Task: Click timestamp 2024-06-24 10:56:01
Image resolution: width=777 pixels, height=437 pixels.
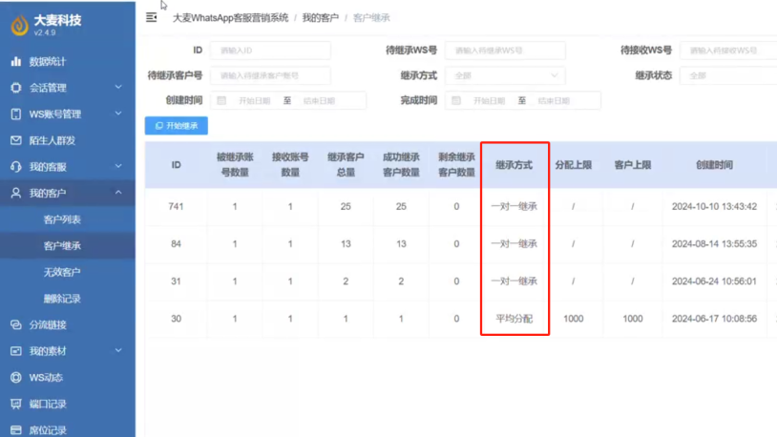Action: 714,281
